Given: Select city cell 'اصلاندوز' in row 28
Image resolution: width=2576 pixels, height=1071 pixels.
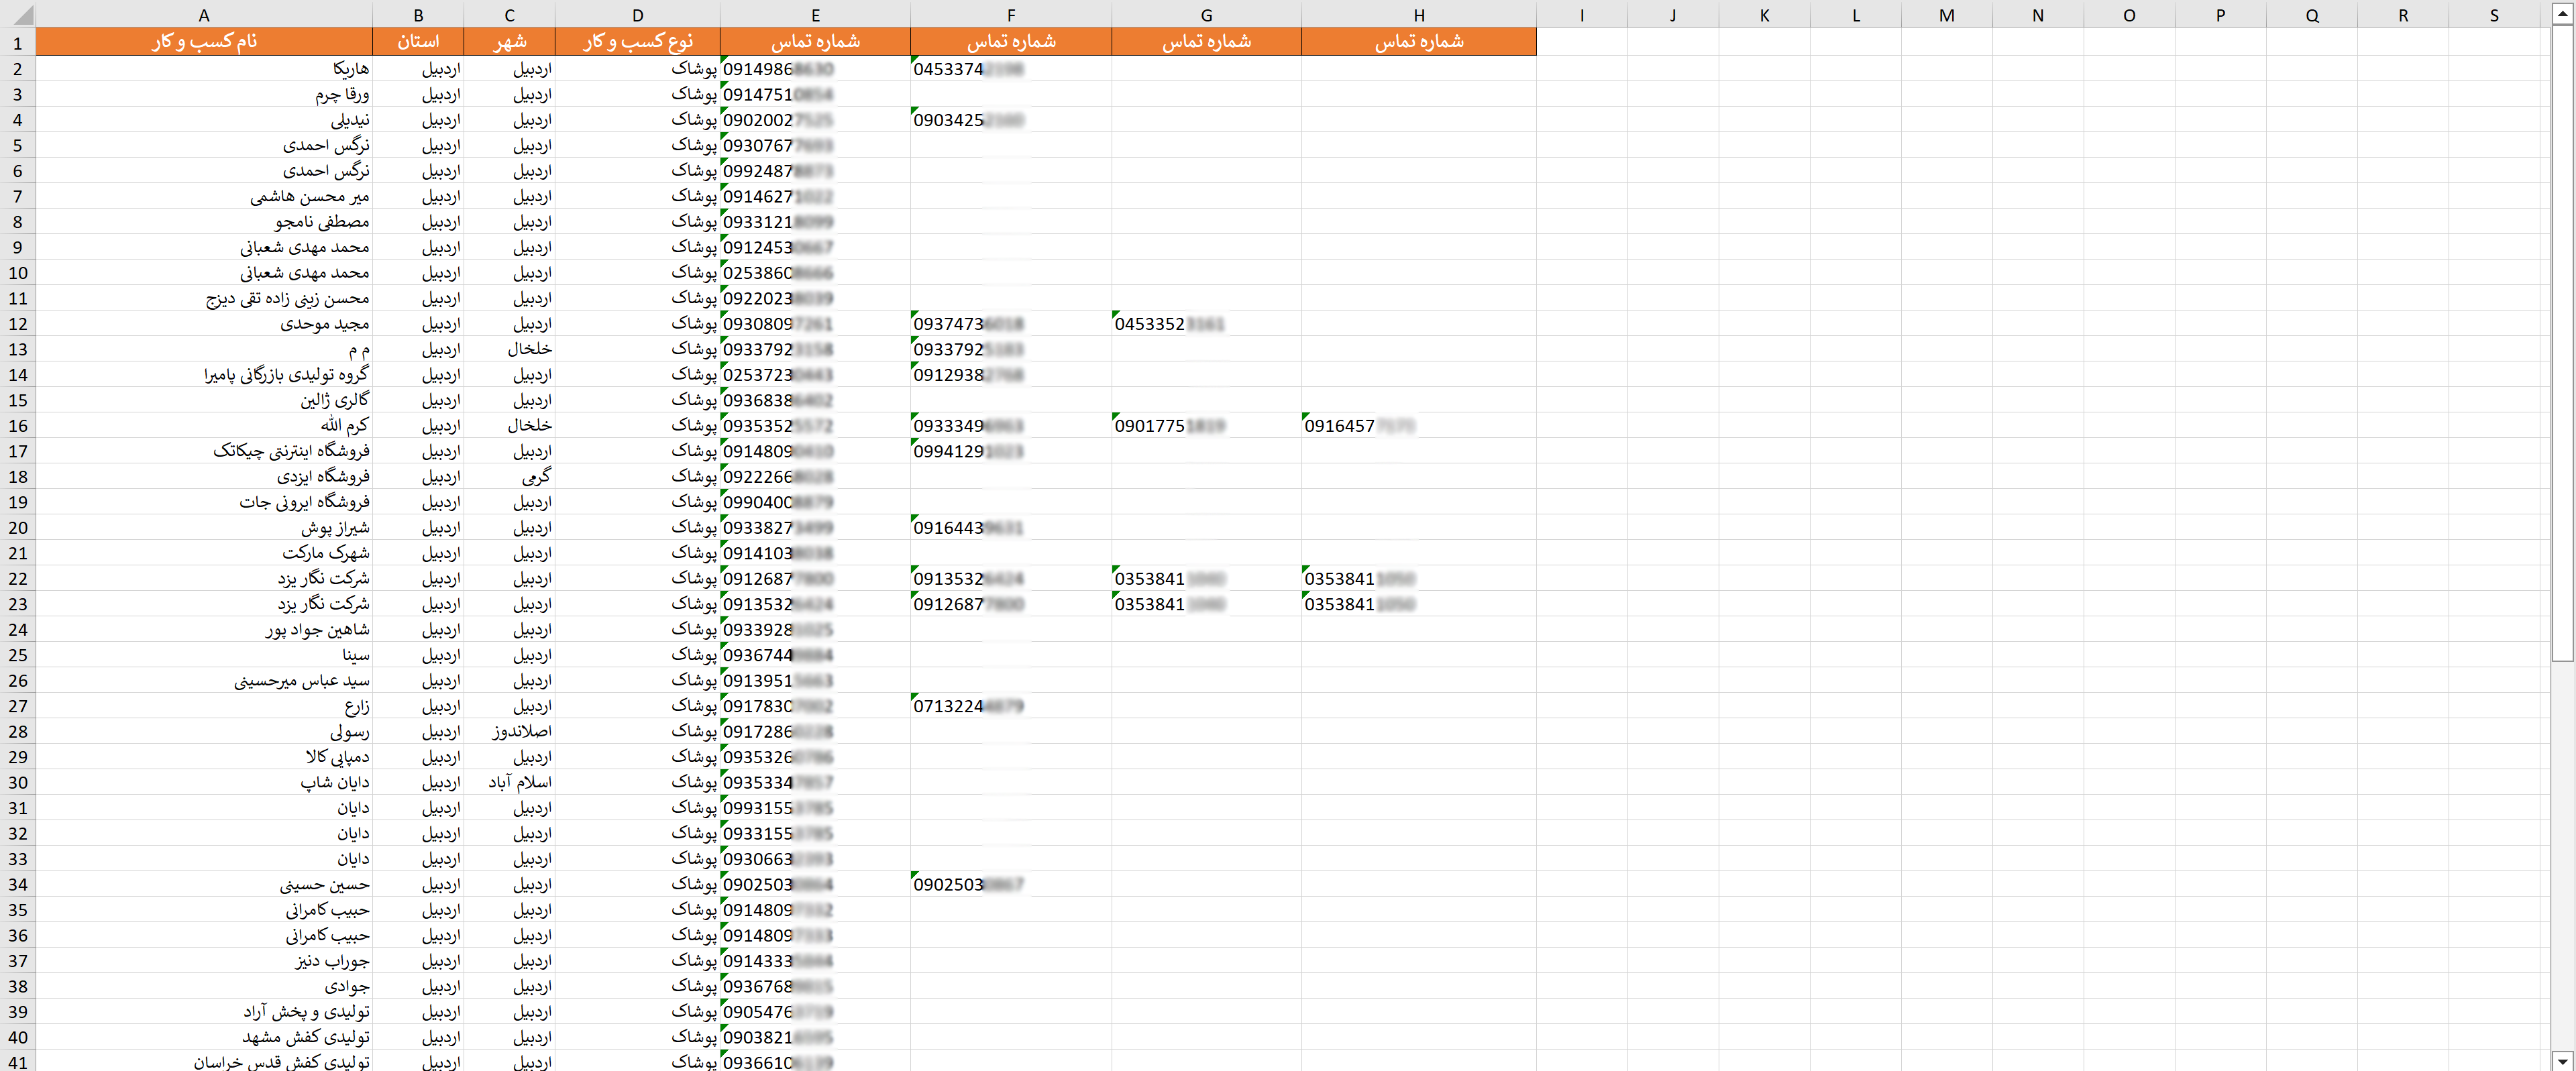Looking at the screenshot, I should click(x=509, y=731).
